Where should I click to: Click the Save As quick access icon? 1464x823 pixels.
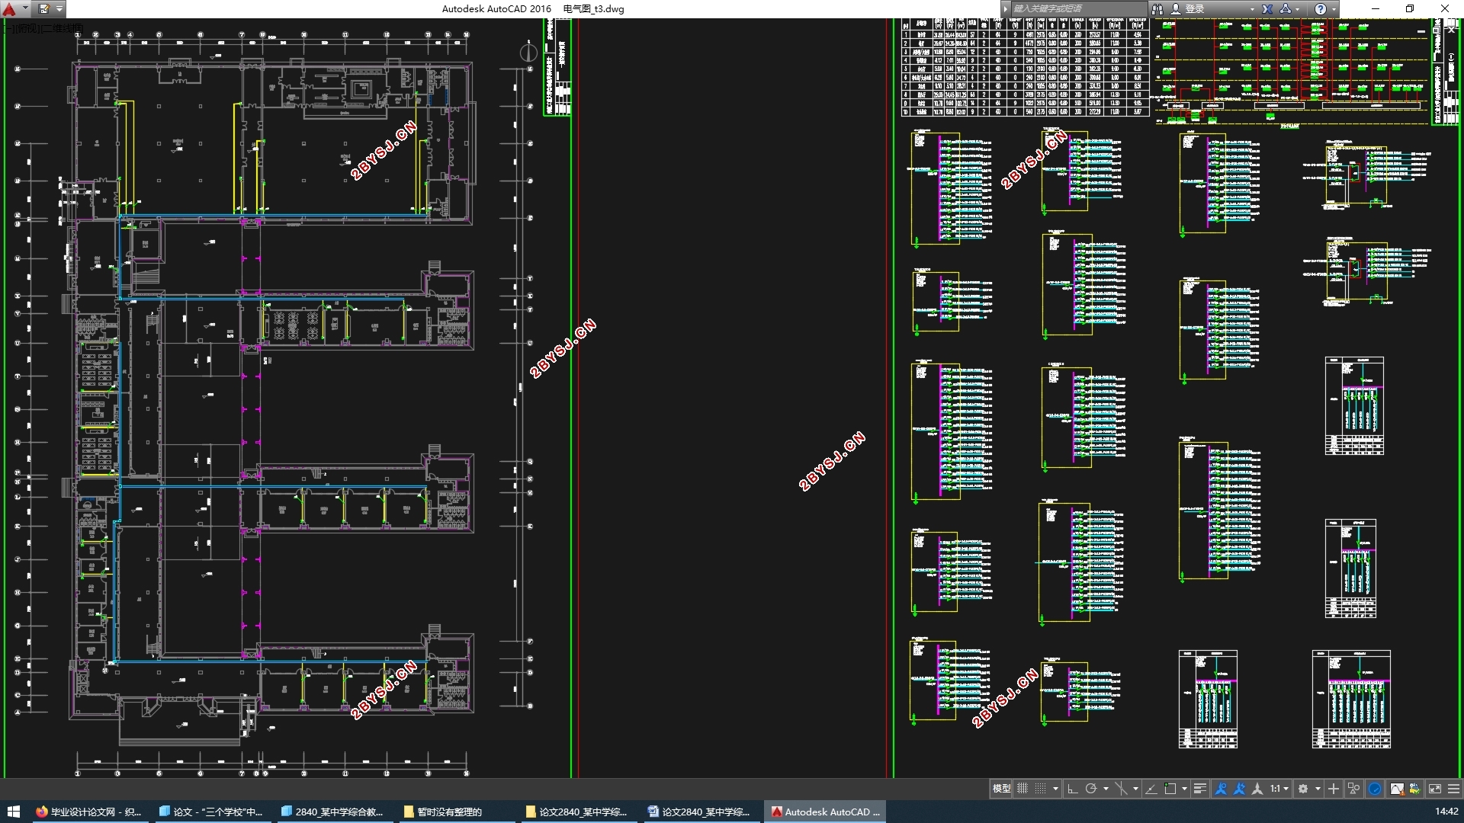coord(43,9)
